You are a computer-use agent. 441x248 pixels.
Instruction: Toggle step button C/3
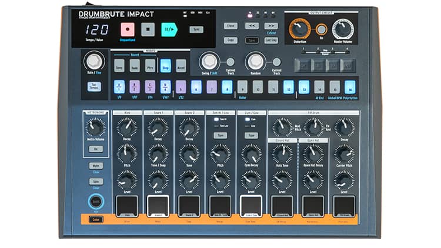(x=150, y=87)
